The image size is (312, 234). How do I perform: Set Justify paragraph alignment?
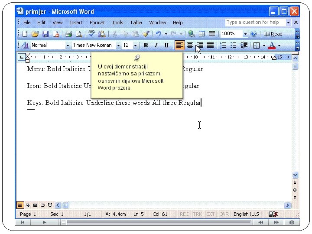pyautogui.click(x=210, y=45)
